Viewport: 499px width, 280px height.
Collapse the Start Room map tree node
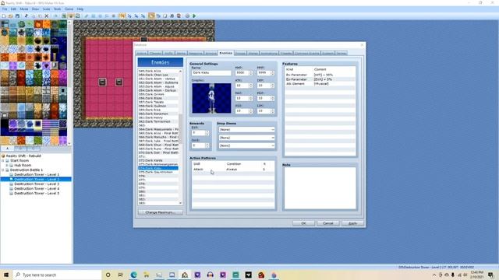pos(3,161)
